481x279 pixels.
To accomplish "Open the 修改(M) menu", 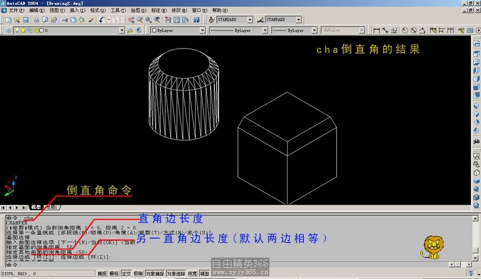I will click(x=179, y=10).
